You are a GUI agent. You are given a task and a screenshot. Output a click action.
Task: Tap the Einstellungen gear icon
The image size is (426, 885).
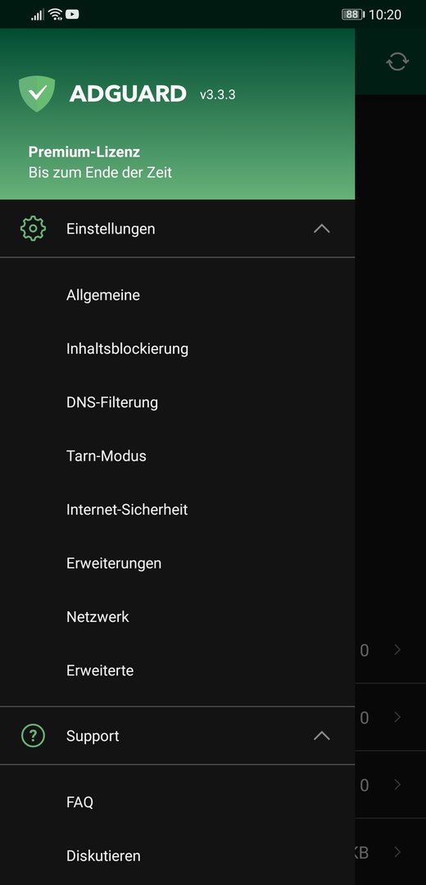[33, 229]
